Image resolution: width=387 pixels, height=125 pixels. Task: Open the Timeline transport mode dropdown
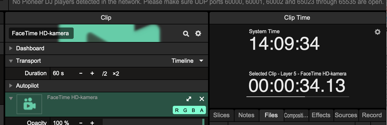pos(187,61)
